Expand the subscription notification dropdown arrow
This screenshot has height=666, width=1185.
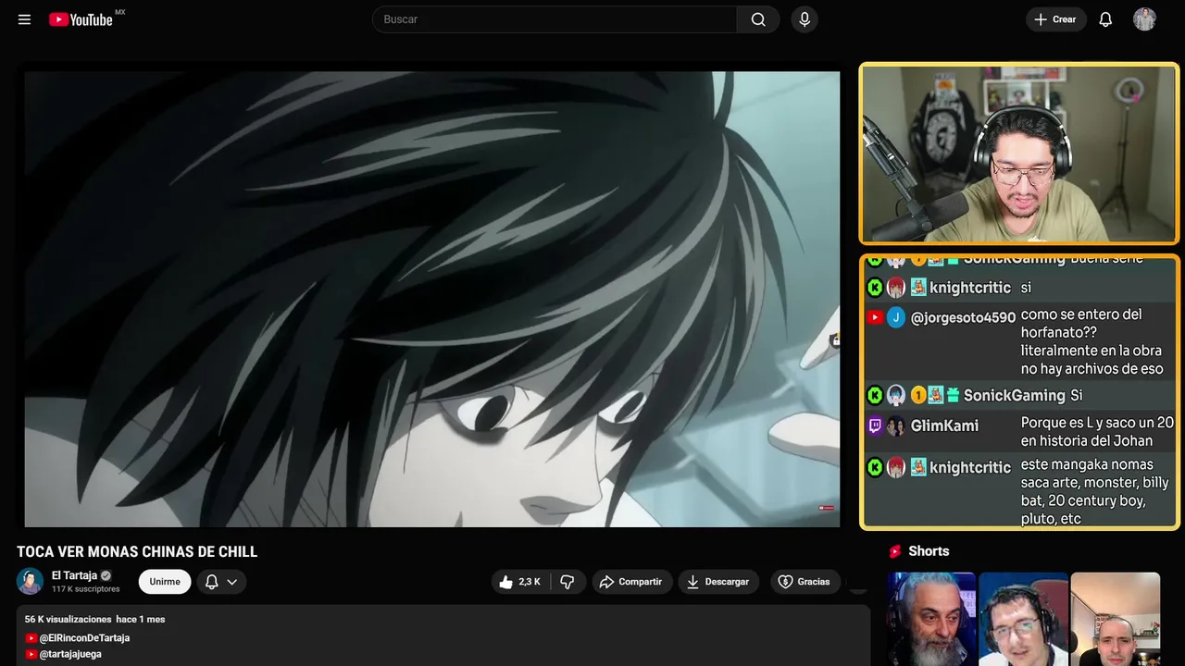[232, 582]
